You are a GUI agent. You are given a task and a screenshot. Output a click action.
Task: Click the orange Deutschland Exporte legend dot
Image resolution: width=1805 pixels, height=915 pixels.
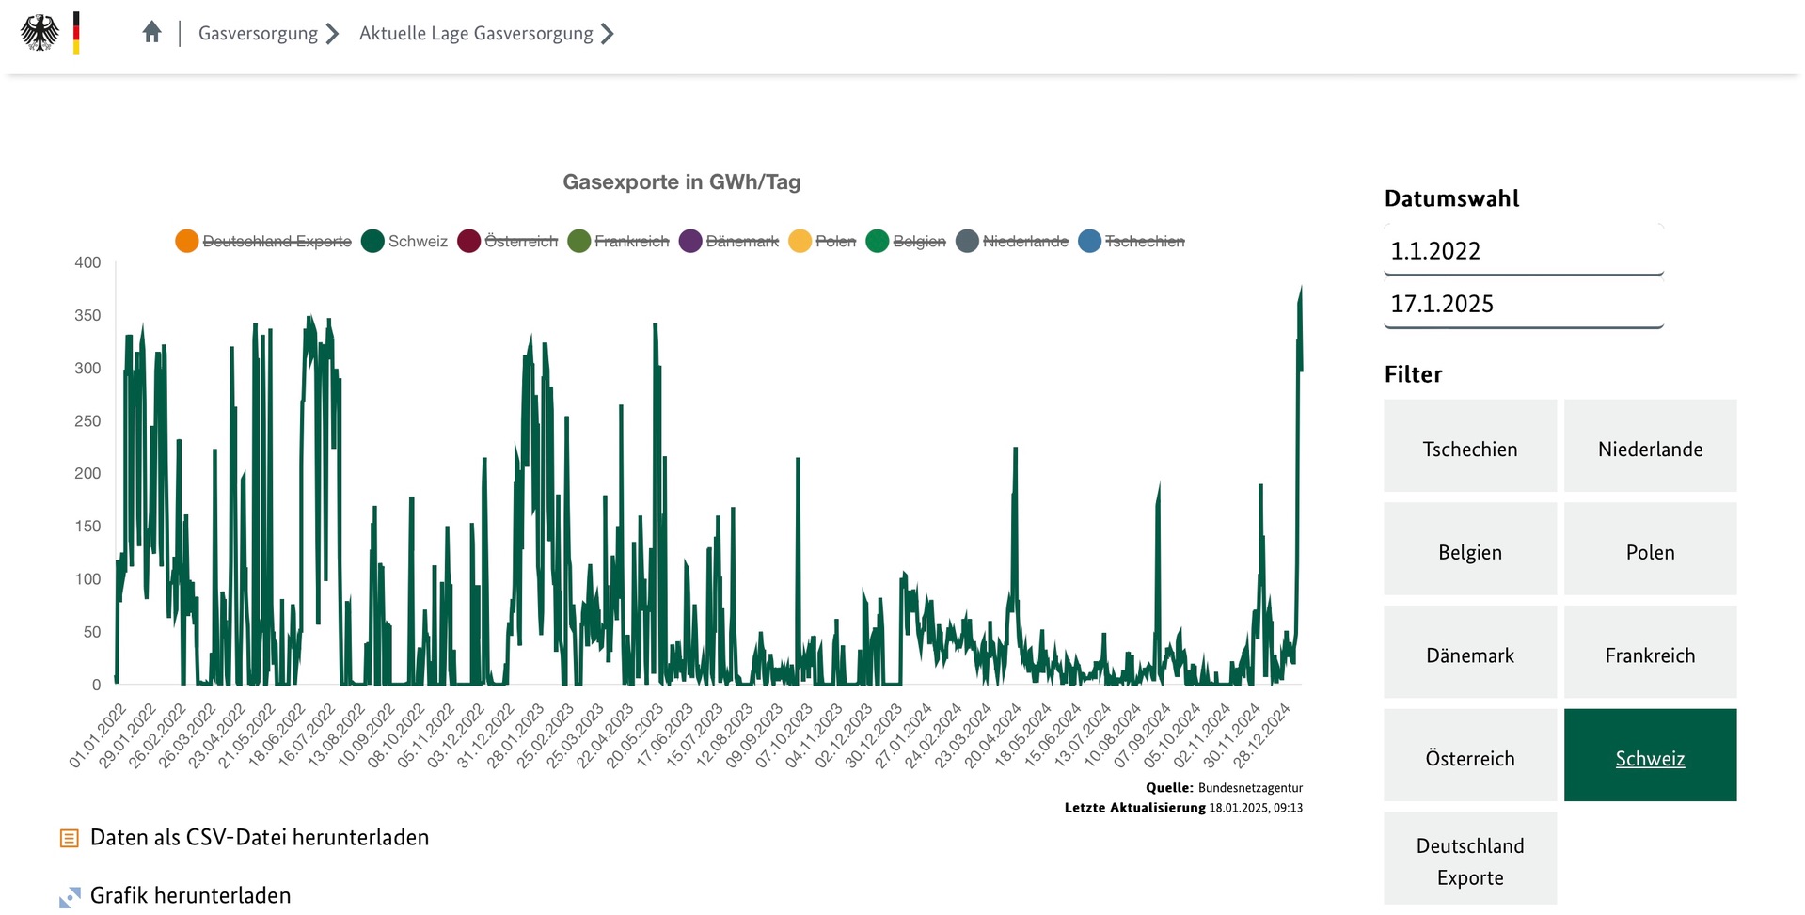[186, 241]
